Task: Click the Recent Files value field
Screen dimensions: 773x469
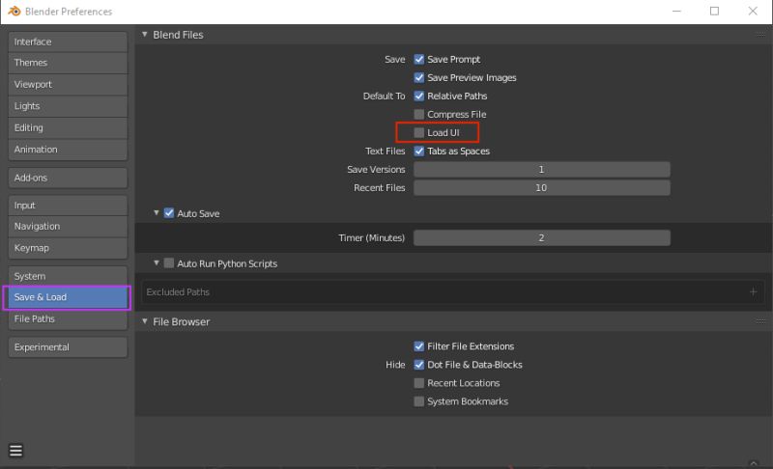Action: tap(542, 187)
